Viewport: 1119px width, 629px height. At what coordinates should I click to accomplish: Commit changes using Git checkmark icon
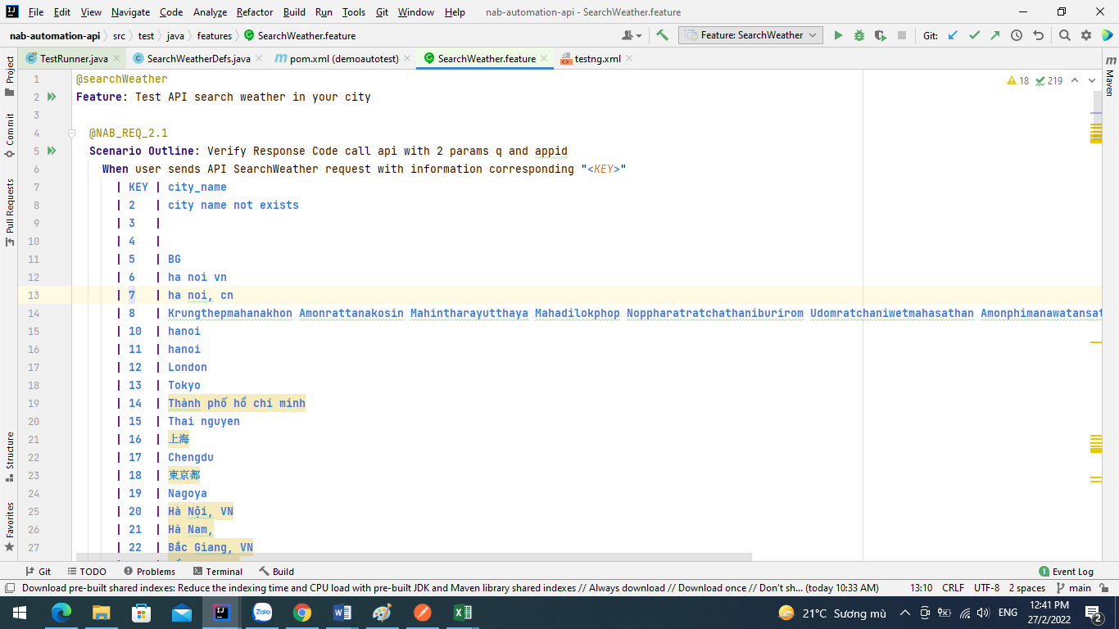[x=974, y=35]
